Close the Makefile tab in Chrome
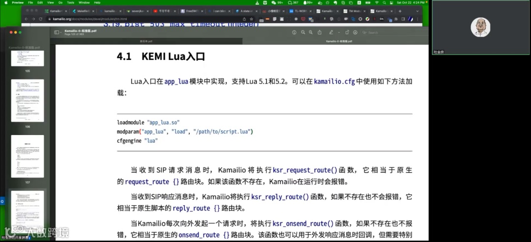Viewport: 531px width, 242px height. point(94,11)
